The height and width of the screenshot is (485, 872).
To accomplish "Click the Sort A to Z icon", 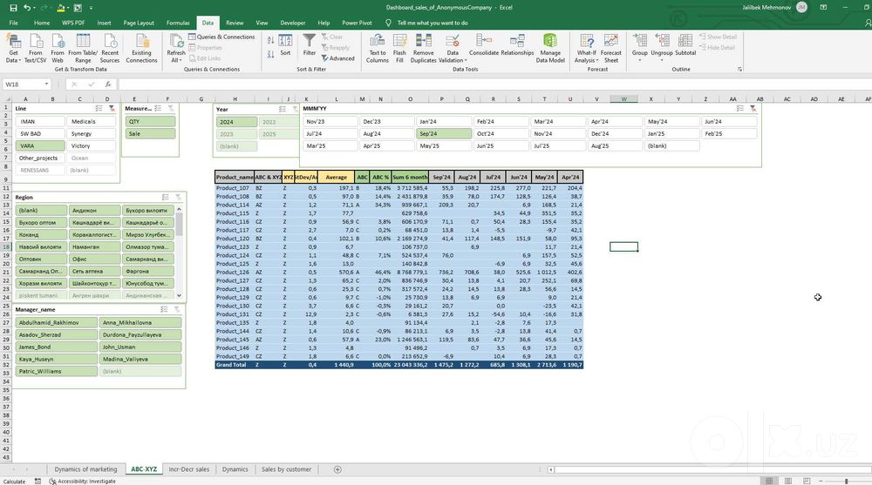I will tap(270, 40).
